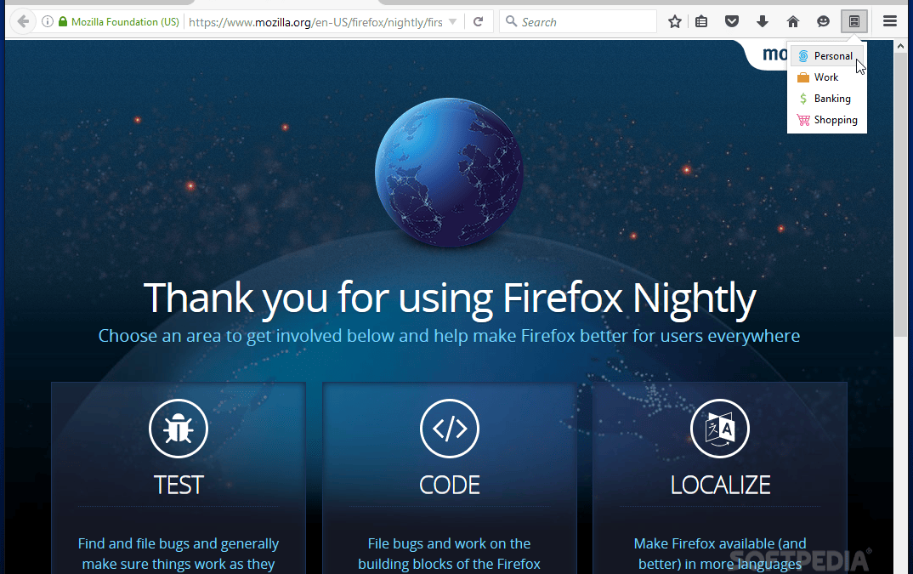Click the green padlock security icon
Image resolution: width=913 pixels, height=574 pixels.
[x=63, y=21]
